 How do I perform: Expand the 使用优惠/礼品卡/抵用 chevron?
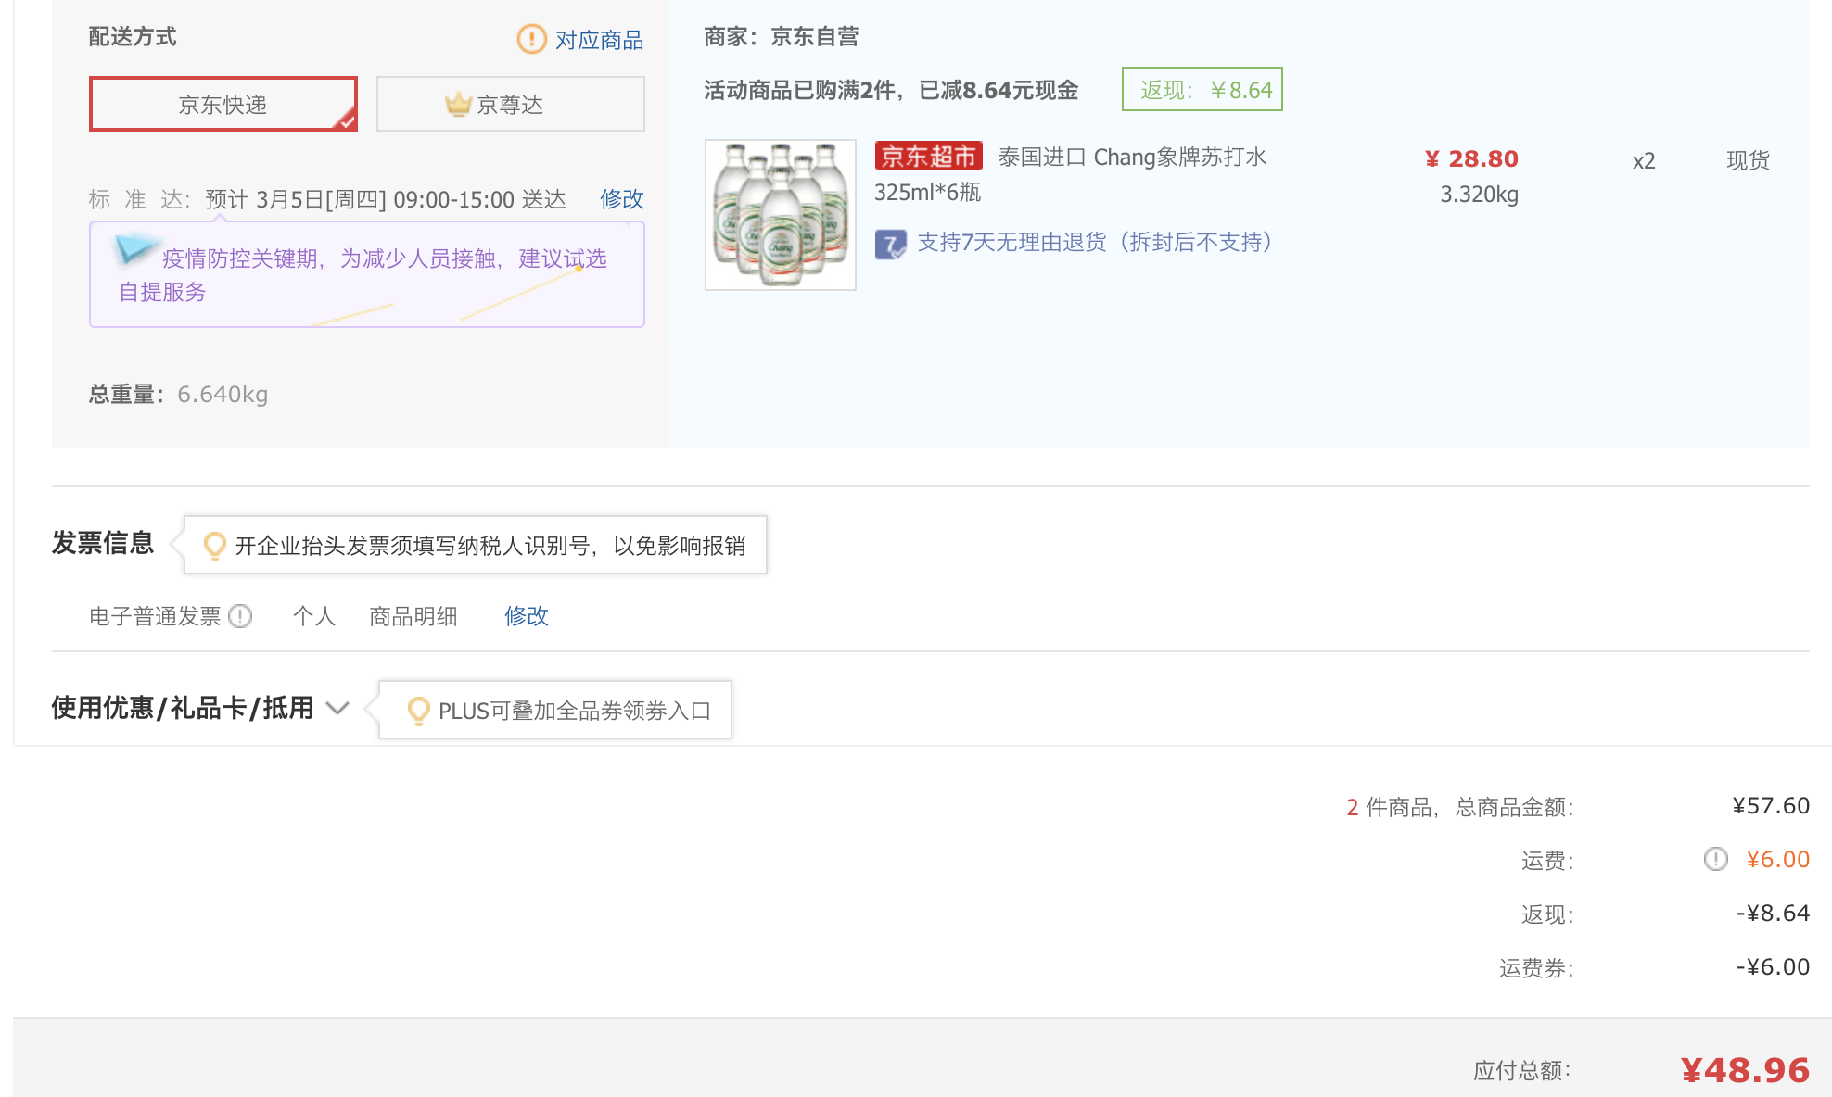click(337, 708)
